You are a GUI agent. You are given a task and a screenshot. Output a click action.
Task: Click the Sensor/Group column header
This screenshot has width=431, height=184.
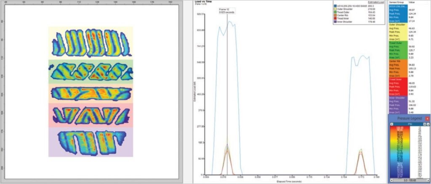398,2
